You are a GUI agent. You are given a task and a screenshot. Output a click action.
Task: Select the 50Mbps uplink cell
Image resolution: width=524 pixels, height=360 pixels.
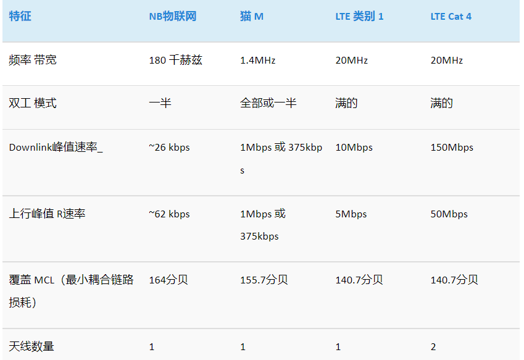click(449, 214)
